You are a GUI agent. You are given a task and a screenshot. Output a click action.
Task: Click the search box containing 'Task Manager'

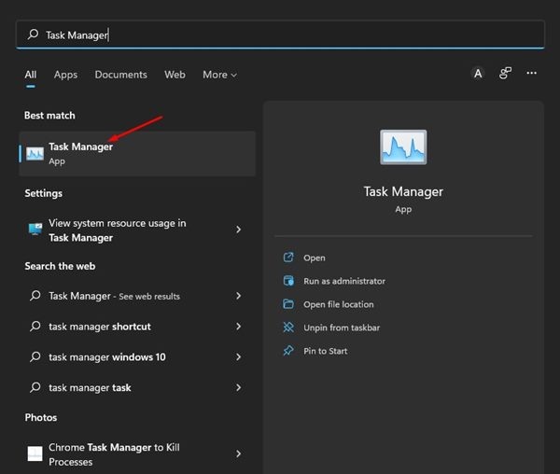280,35
